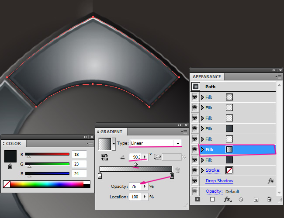Click Add New Effect fx button
Image resolution: width=284 pixels, height=218 pixels.
(x=227, y=199)
